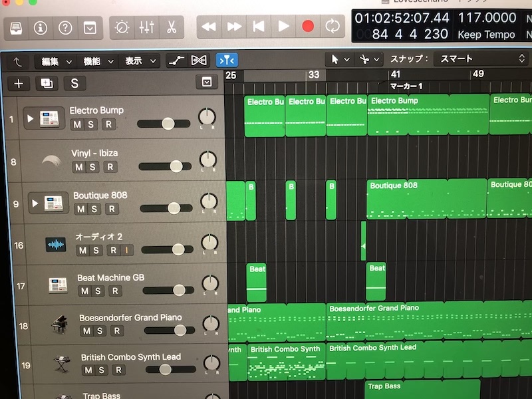Toggle the Cycle loop button
This screenshot has height=399, width=532.
click(x=331, y=27)
